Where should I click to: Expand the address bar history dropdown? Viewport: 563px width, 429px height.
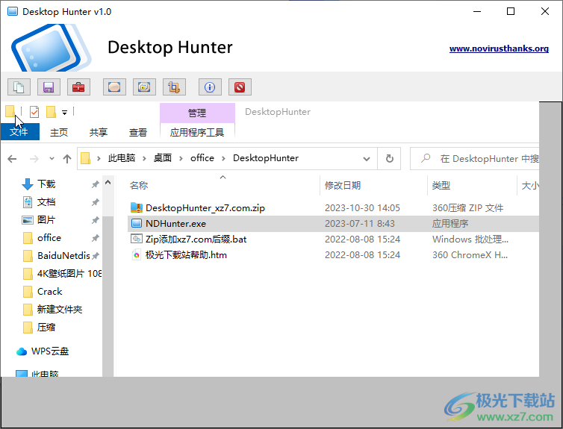coord(366,158)
